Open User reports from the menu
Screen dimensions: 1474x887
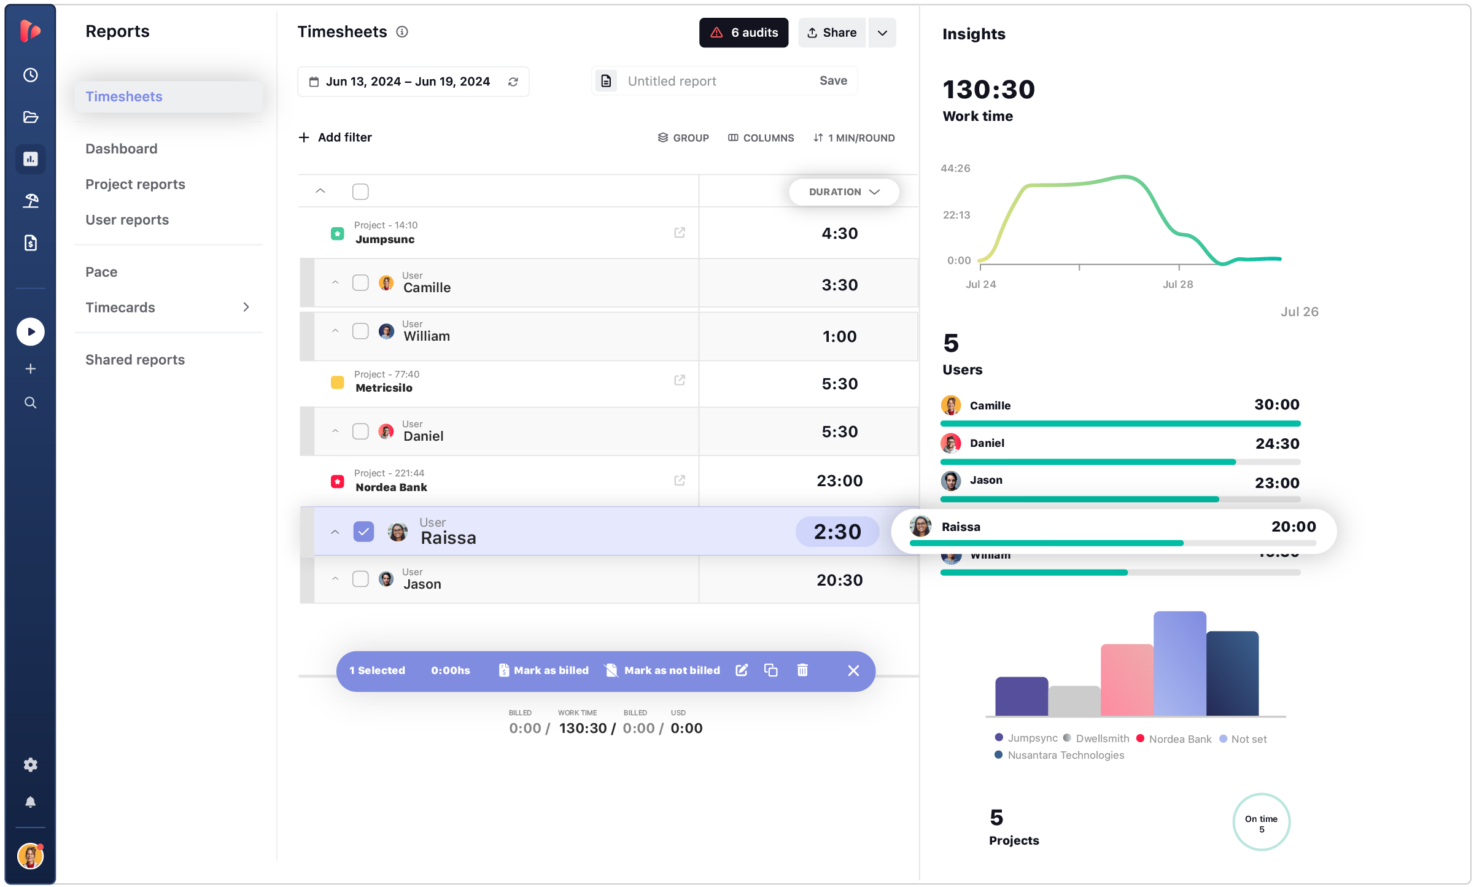(127, 220)
